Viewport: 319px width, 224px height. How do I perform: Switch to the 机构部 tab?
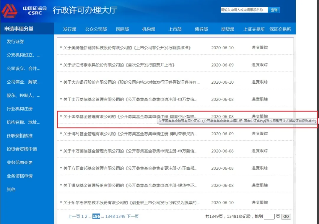149,29
